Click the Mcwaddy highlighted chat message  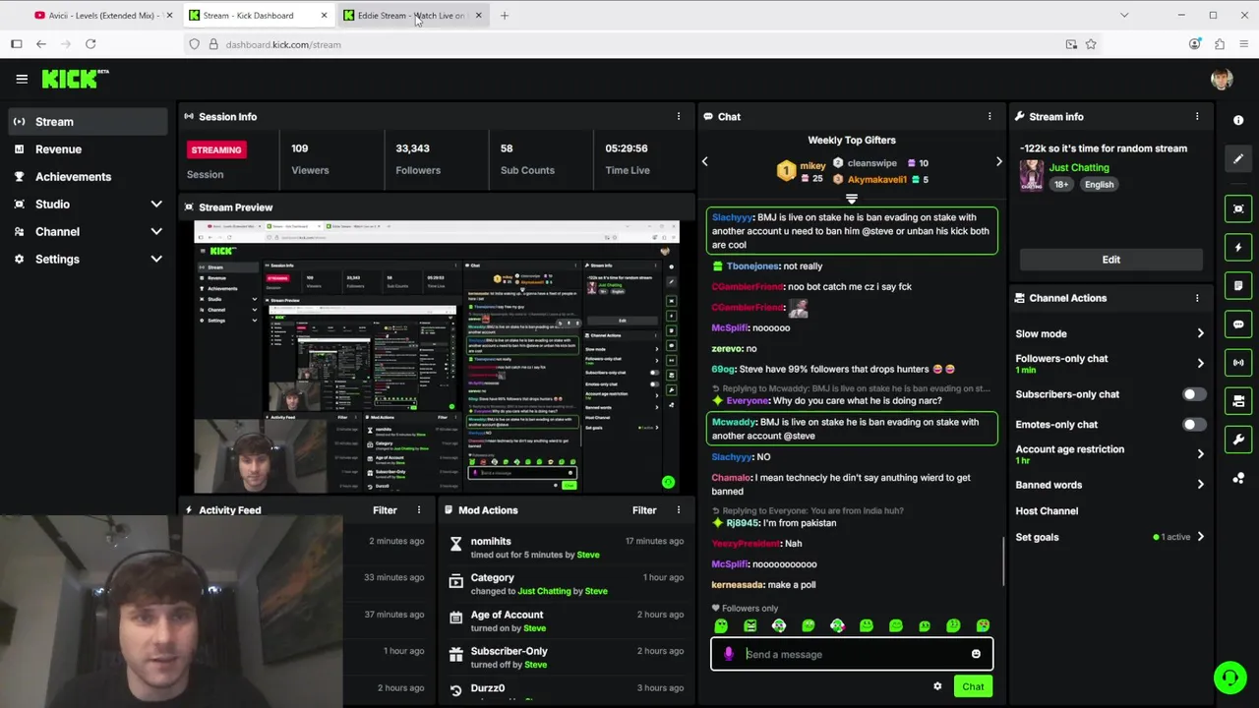coord(852,429)
